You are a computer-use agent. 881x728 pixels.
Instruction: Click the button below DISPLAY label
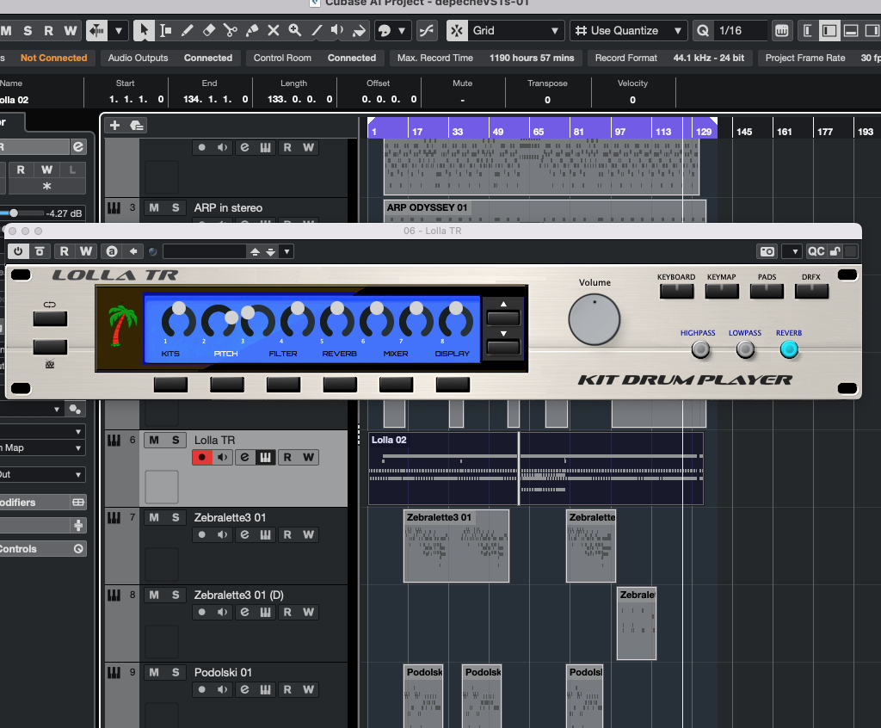[x=453, y=385]
